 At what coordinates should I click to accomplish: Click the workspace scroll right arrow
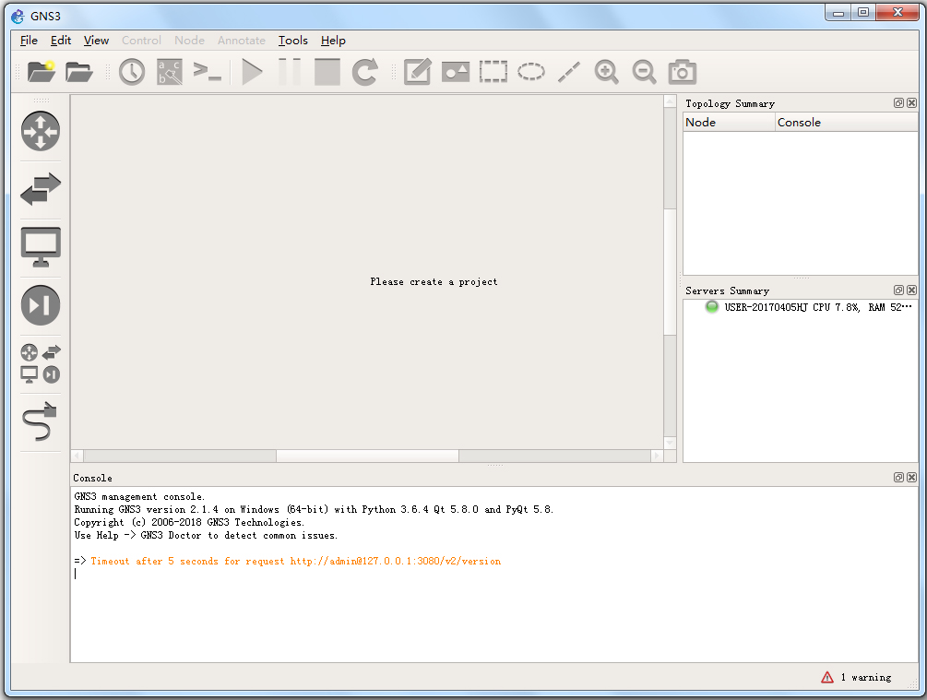pyautogui.click(x=657, y=456)
